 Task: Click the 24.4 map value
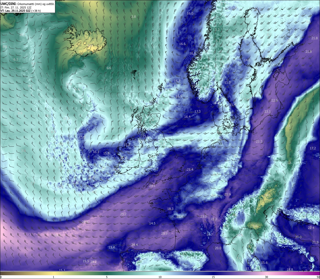(x=134, y=245)
